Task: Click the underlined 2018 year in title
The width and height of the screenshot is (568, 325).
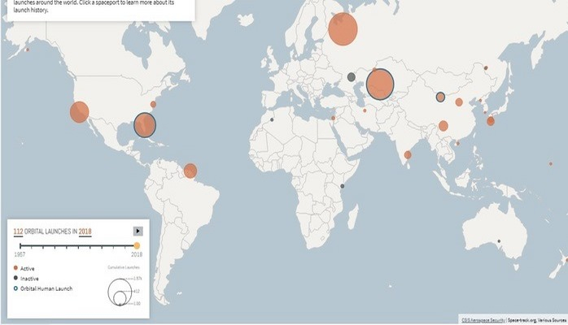Action: (85, 232)
